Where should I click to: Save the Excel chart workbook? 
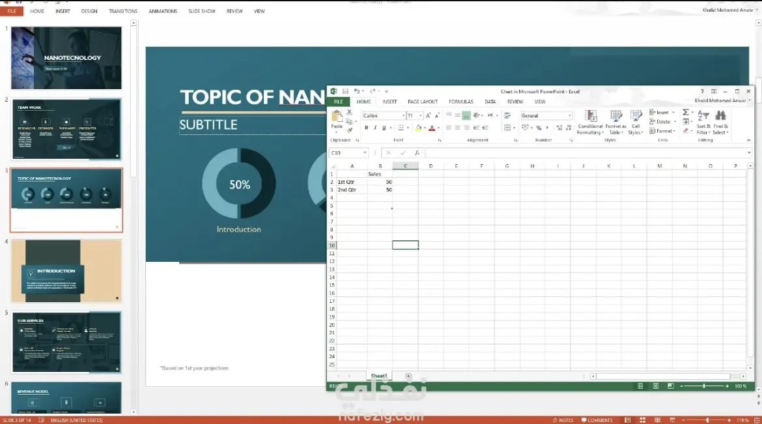tap(346, 91)
